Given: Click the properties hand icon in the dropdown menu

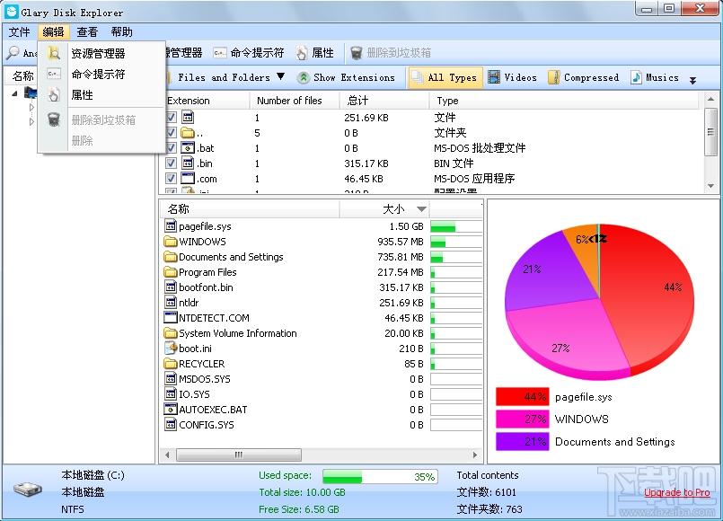Looking at the screenshot, I should 54,94.
